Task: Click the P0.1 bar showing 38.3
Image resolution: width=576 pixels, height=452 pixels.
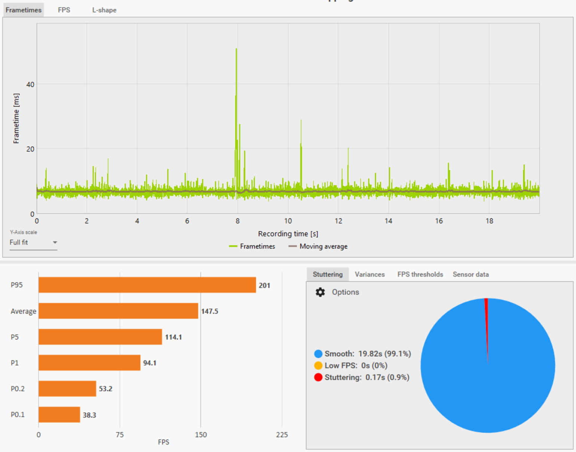Action: (59, 415)
